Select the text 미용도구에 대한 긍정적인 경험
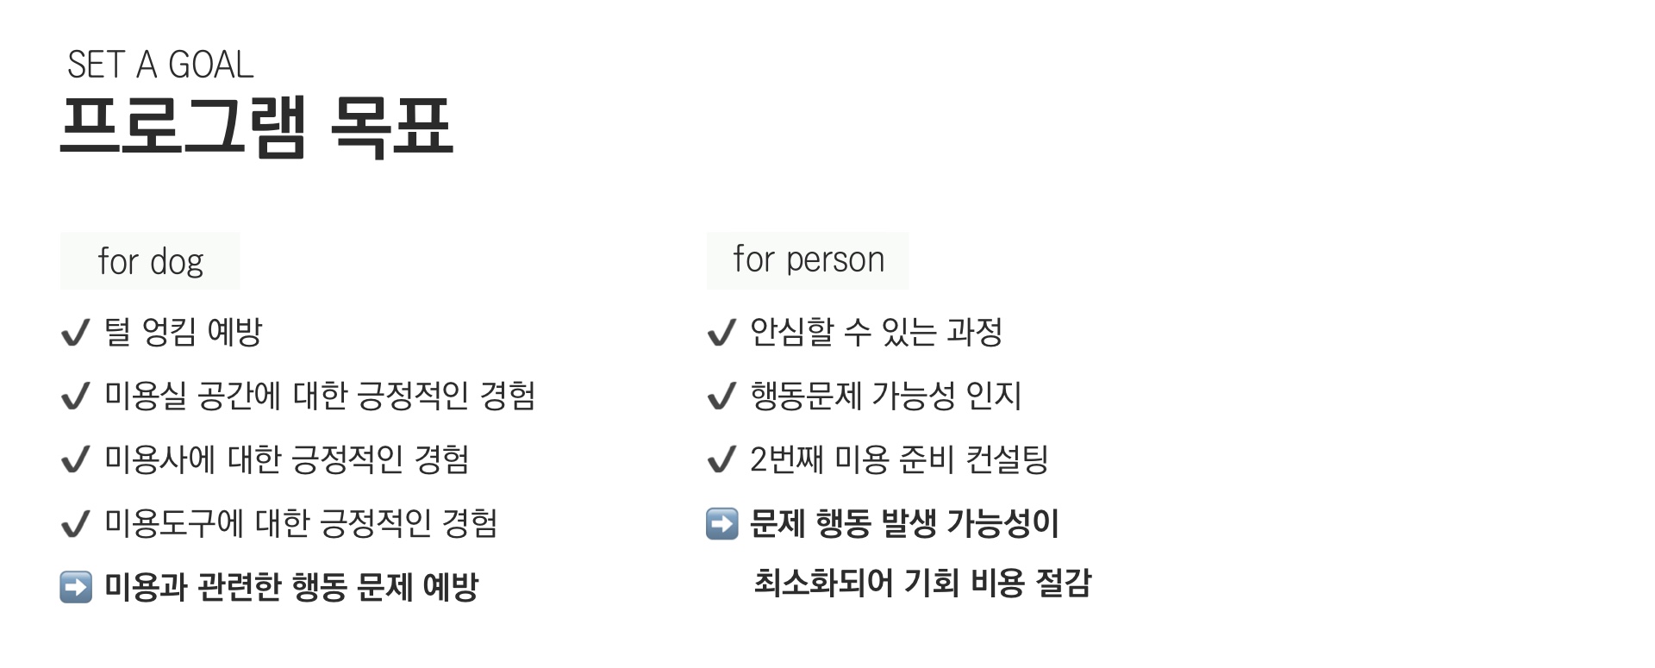 click(301, 523)
